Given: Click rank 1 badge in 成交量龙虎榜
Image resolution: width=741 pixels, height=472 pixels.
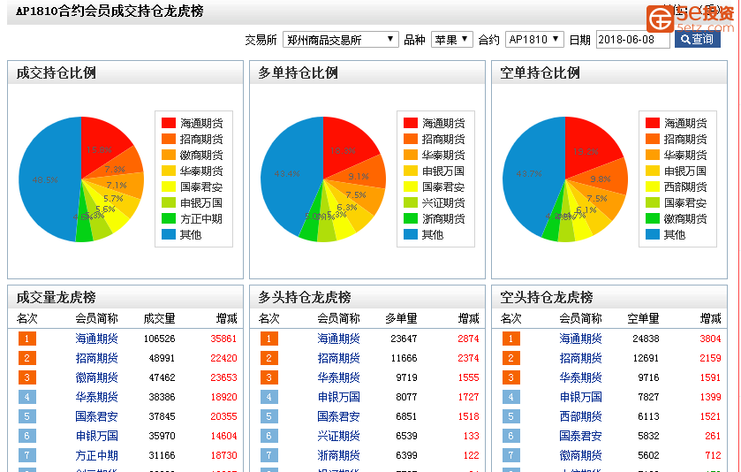Looking at the screenshot, I should [26, 339].
